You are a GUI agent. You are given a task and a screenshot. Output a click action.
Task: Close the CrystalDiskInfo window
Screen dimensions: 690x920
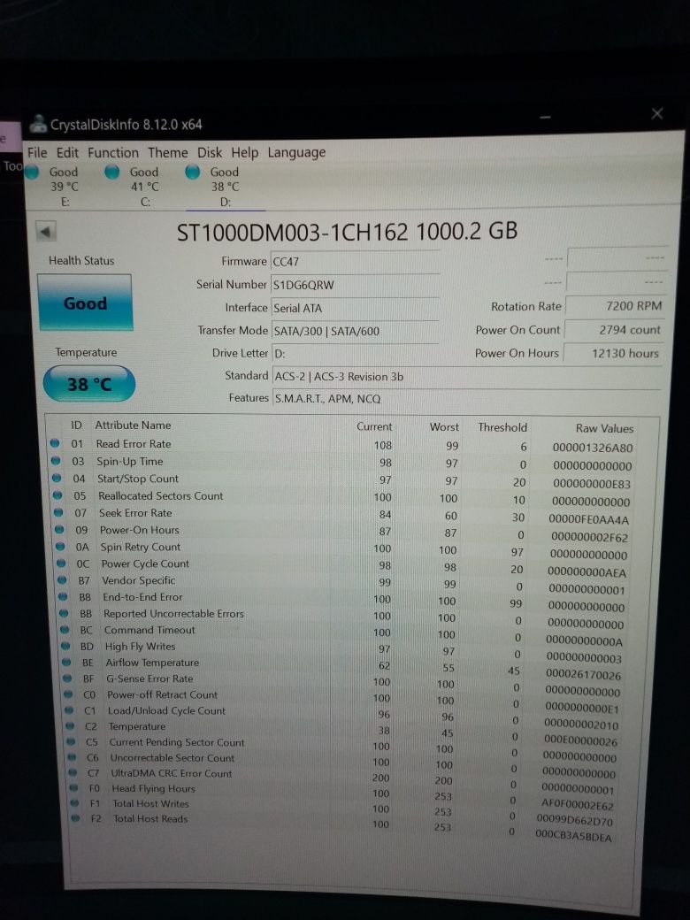pos(657,114)
